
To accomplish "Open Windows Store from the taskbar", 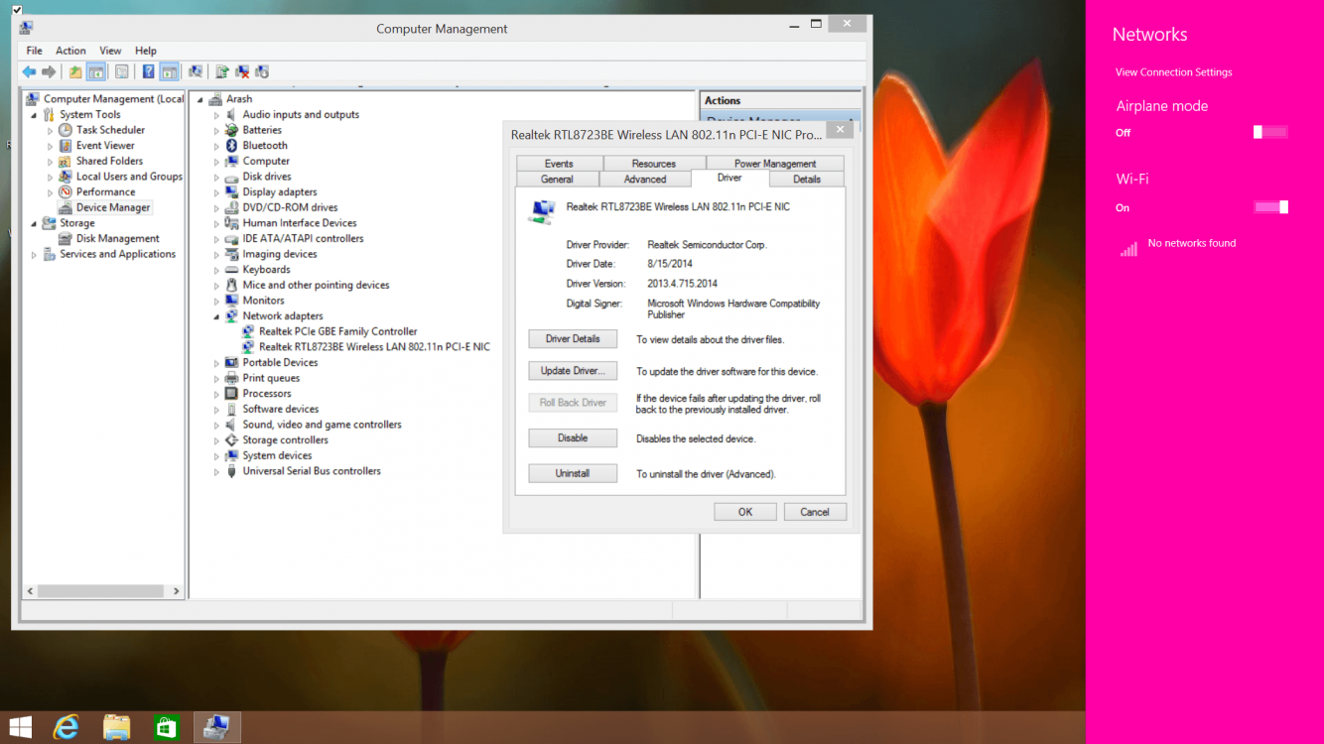I will coord(166,727).
